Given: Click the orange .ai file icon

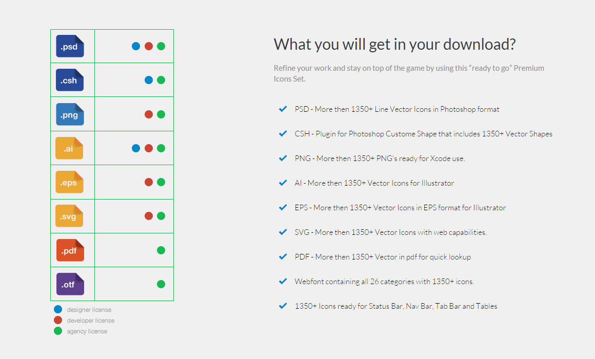Looking at the screenshot, I should pyautogui.click(x=69, y=148).
